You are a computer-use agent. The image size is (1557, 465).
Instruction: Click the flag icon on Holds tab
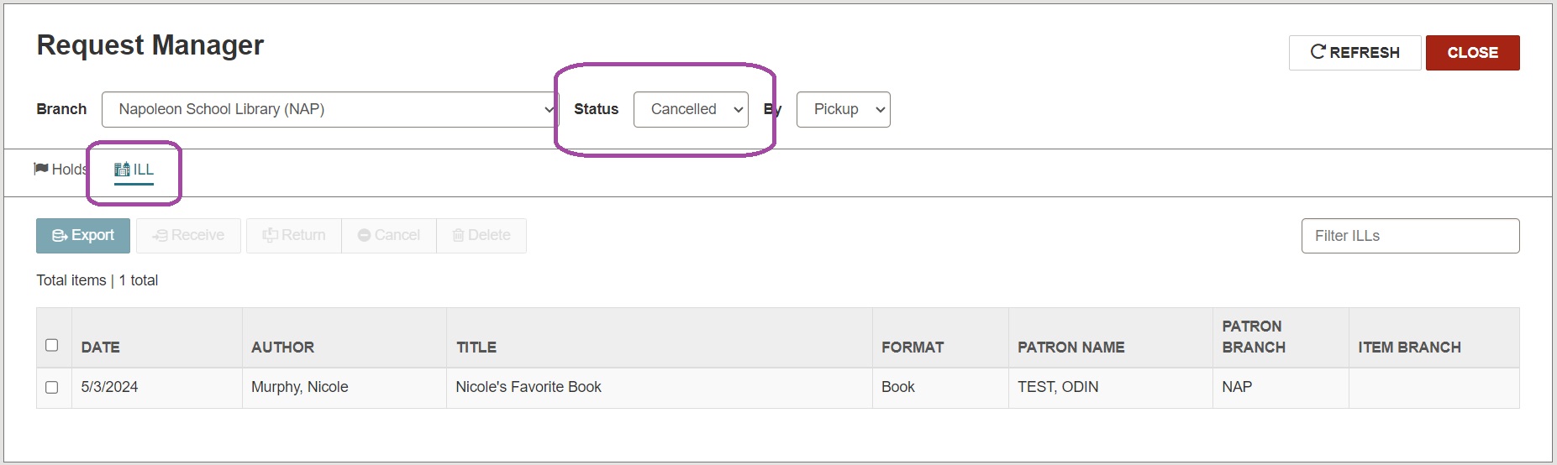41,169
